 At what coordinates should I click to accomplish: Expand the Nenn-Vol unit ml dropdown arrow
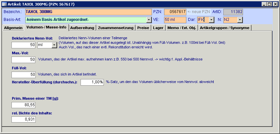[x=54, y=45]
